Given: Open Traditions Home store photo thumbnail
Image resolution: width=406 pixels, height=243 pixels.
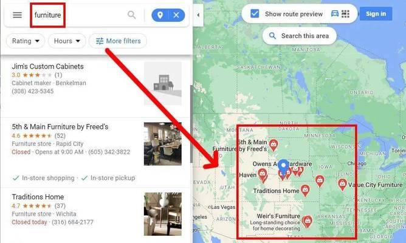Looking at the screenshot, I should tap(163, 214).
